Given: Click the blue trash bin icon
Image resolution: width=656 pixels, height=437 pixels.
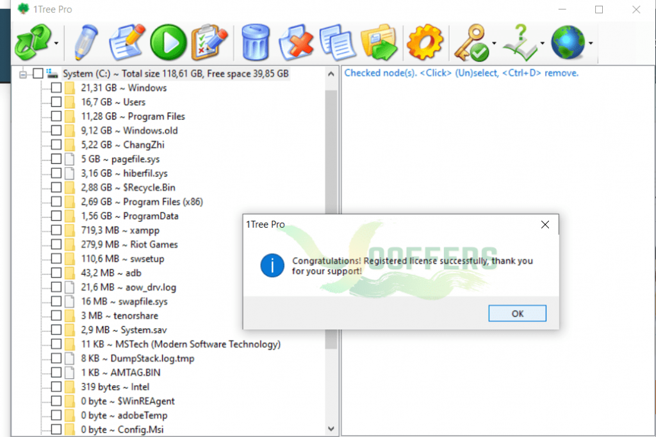Looking at the screenshot, I should tap(255, 42).
